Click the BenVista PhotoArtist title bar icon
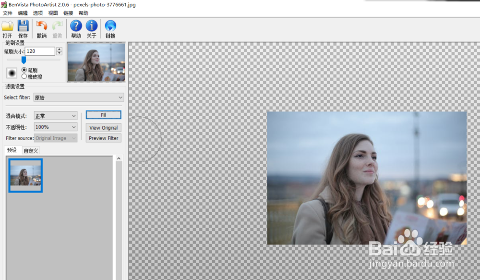Screen dimensions: 480x280 point(4,5)
